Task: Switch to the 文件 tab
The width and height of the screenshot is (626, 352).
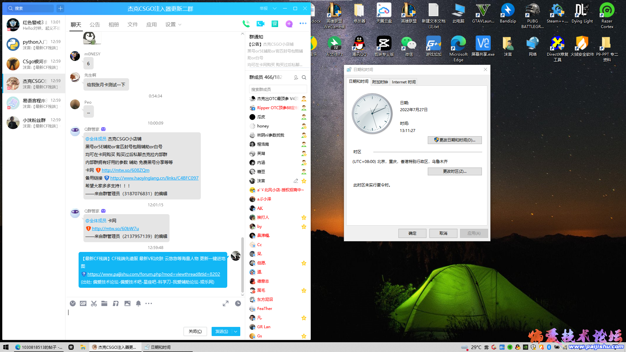Action: [132, 25]
